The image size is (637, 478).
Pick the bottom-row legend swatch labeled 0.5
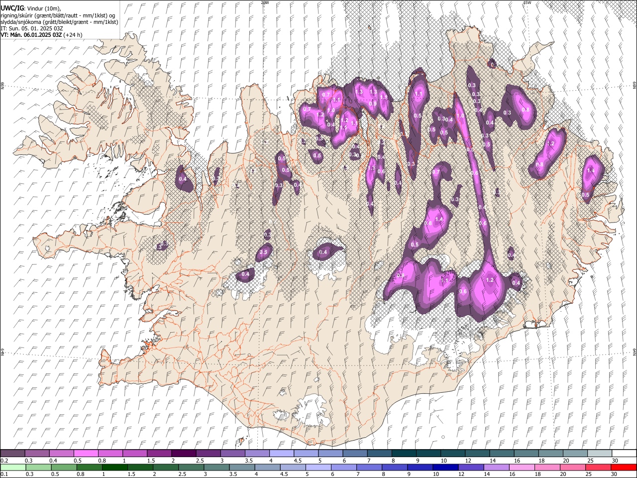click(x=64, y=468)
